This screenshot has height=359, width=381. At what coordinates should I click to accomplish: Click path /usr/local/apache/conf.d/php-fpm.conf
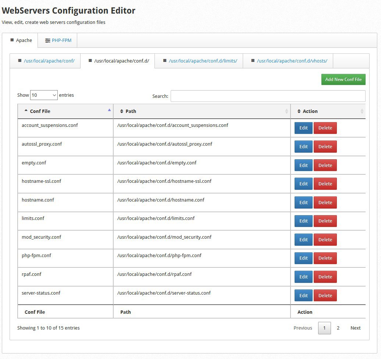(x=159, y=256)
